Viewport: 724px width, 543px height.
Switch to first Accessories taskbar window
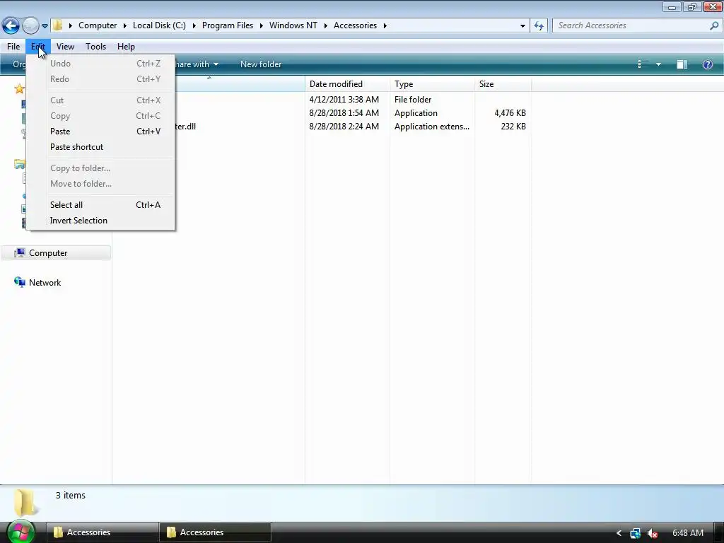pos(102,532)
